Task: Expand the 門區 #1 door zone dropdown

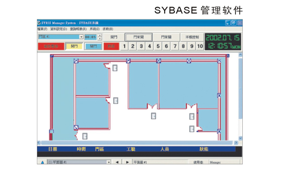Action: 81,37
